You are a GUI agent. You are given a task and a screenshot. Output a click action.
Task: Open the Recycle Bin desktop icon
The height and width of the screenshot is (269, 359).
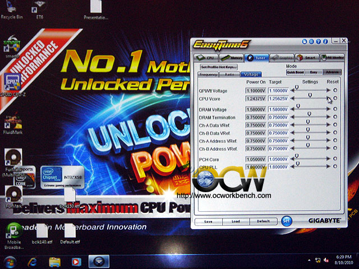(12, 10)
